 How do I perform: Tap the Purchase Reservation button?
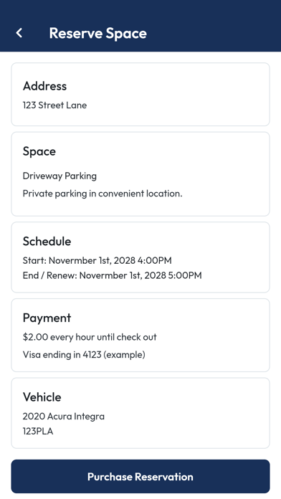pyautogui.click(x=140, y=476)
